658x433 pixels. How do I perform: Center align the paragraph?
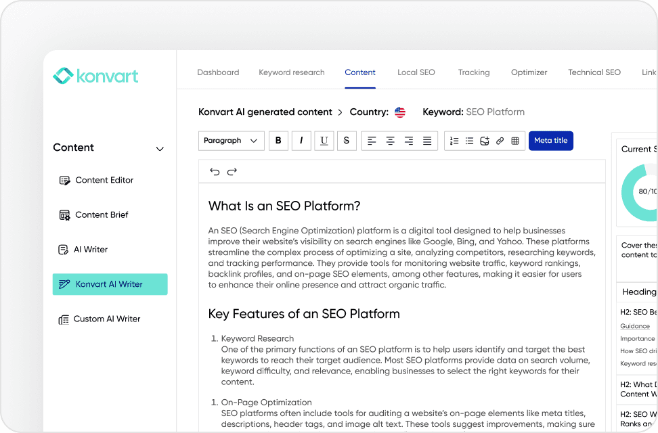point(391,141)
